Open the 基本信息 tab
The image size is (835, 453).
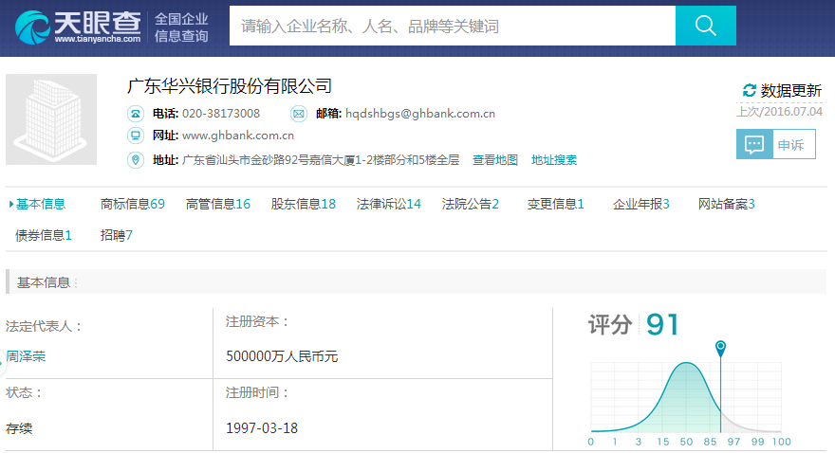(x=41, y=204)
